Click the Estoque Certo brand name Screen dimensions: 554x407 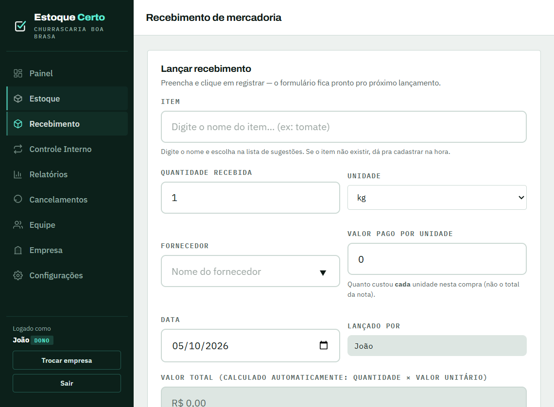pyautogui.click(x=69, y=17)
